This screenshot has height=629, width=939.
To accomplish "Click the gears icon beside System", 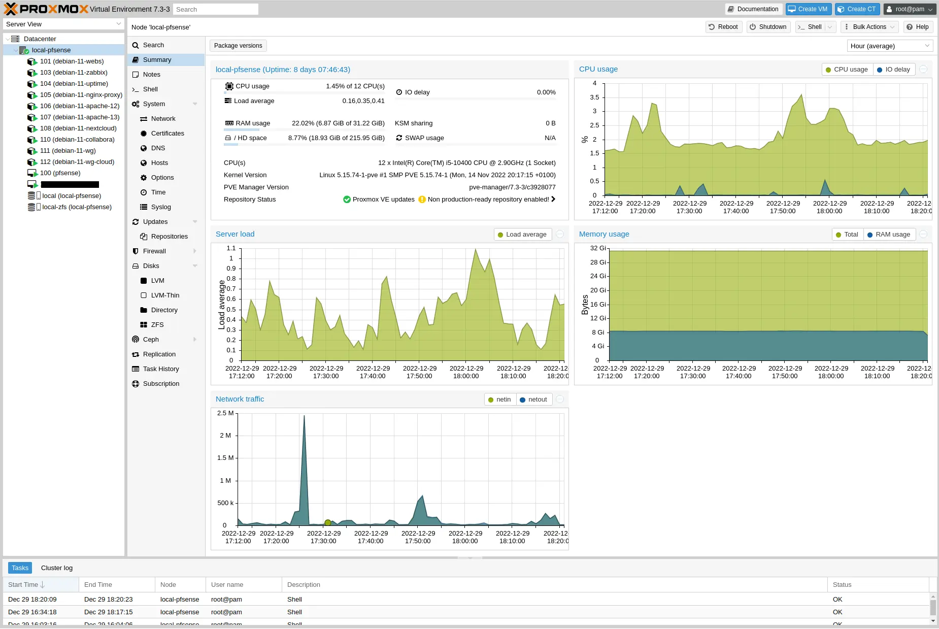I will (136, 104).
